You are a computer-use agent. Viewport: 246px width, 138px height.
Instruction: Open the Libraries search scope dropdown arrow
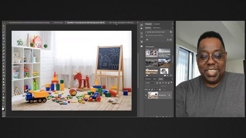(171, 36)
